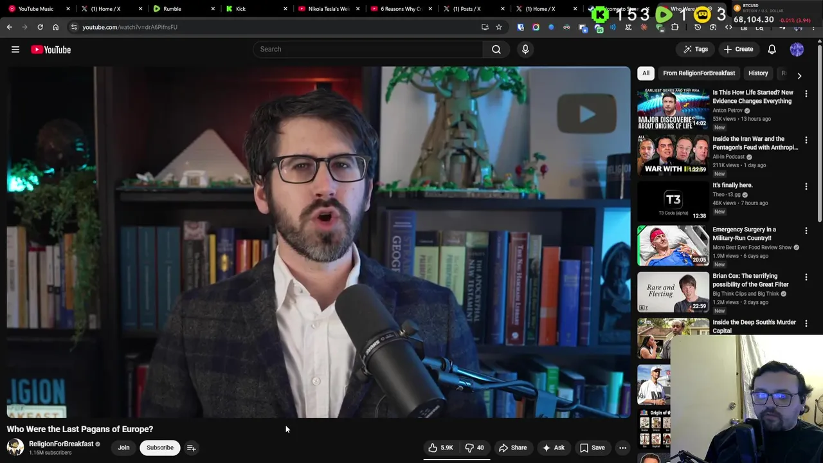Open the screenshot capture toolbar icon
The image size is (823, 463).
pos(713,27)
